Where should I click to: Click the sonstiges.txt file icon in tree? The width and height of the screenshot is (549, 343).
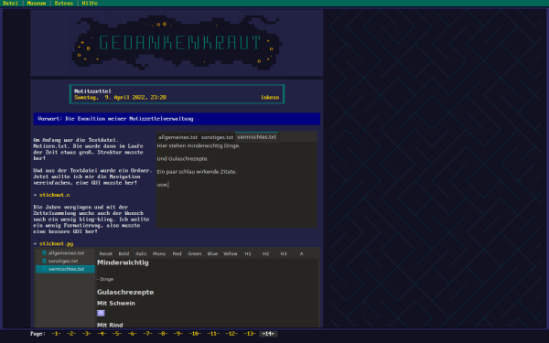pos(45,261)
